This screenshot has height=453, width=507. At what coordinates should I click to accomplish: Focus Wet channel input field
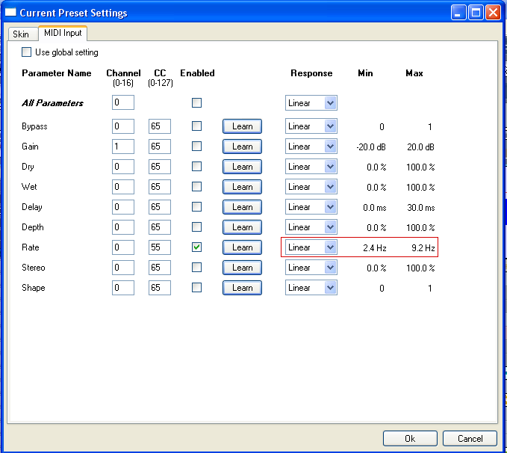coord(123,187)
